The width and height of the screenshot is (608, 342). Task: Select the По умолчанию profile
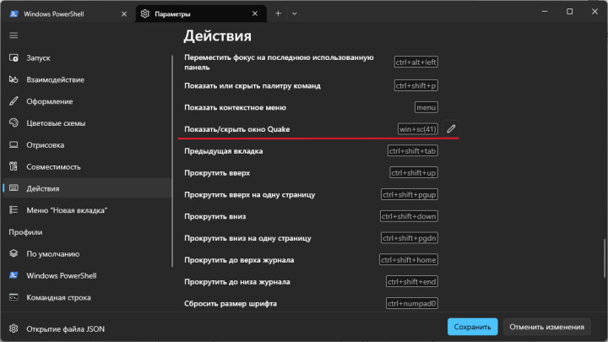click(52, 253)
